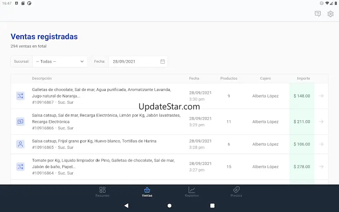Open sale details arrow for $ 148.00
Viewport: 339px width, 212px height.
pyautogui.click(x=321, y=96)
